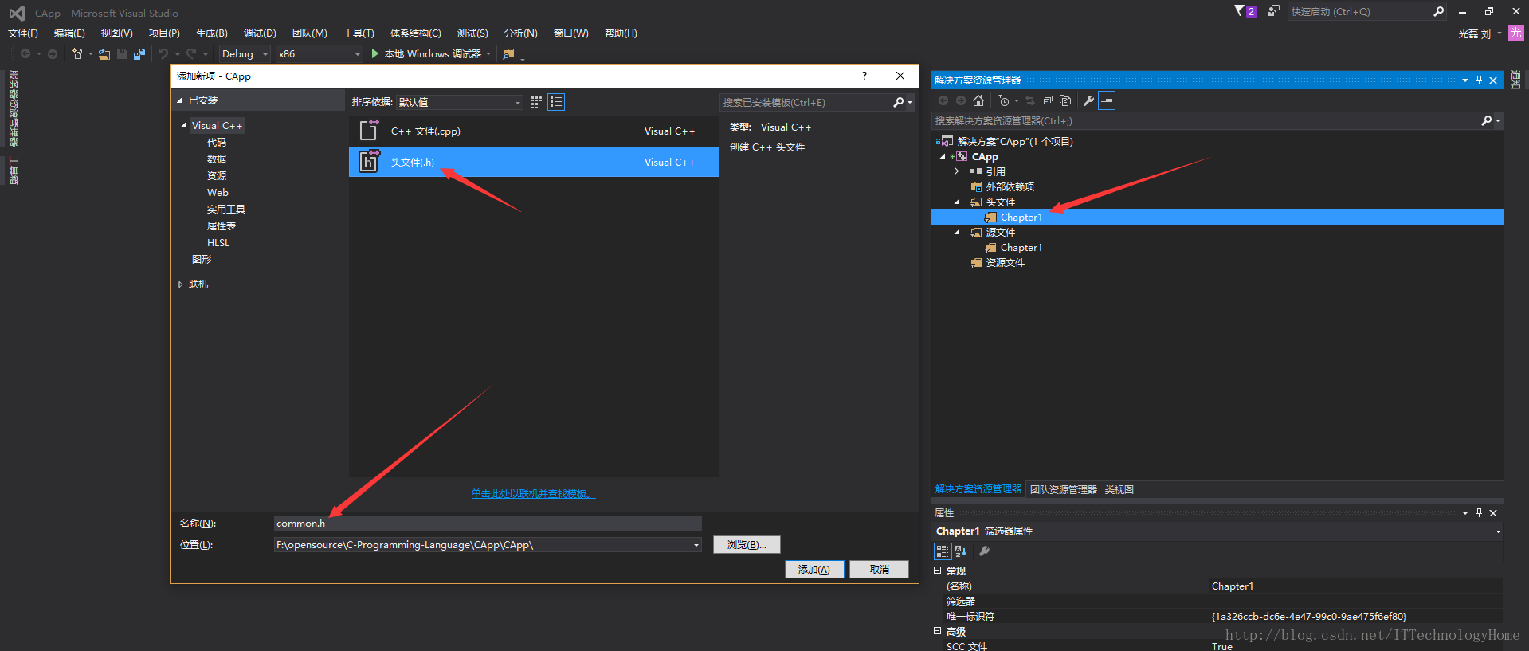This screenshot has height=651, width=1529.
Task: Click the Find in Files toolbar icon
Action: tap(508, 54)
